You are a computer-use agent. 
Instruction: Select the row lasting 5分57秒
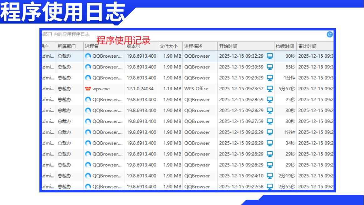pos(187,89)
